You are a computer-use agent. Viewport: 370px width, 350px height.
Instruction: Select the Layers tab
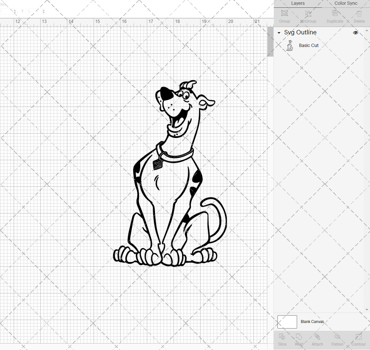[x=298, y=3]
